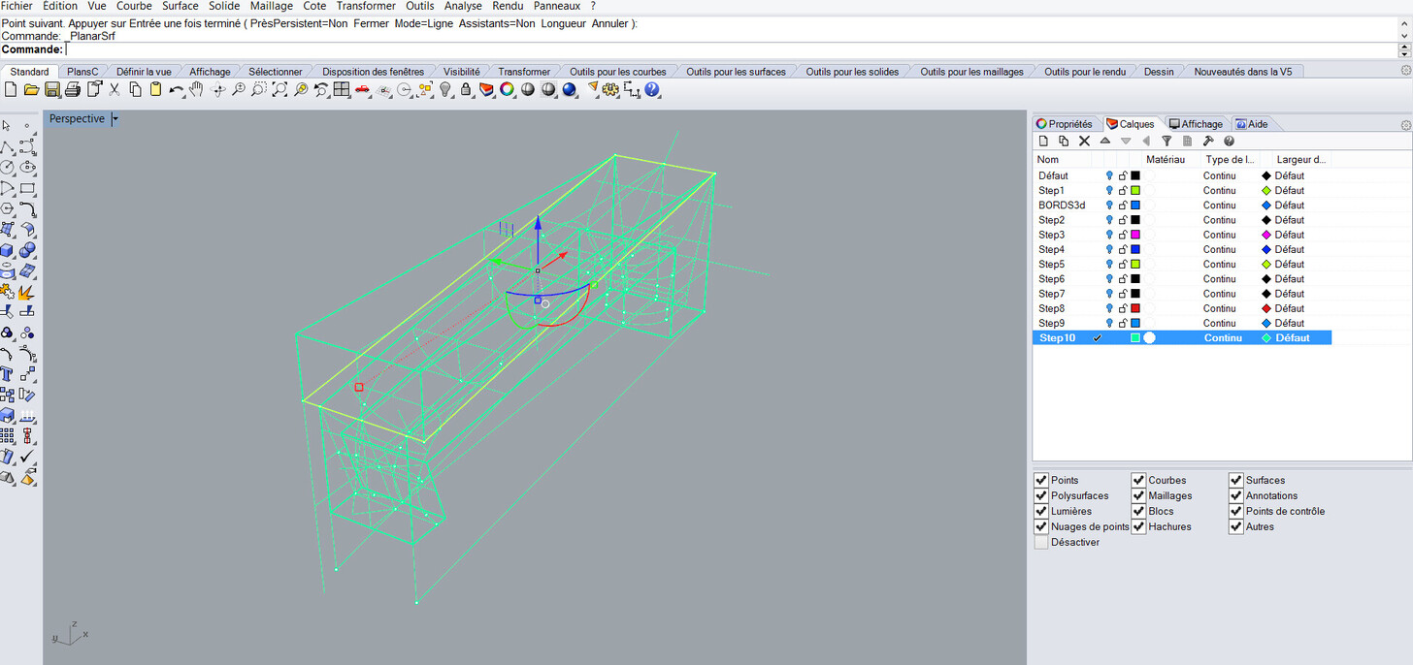Click the hammer tools icon in Calques panel

click(x=1208, y=141)
